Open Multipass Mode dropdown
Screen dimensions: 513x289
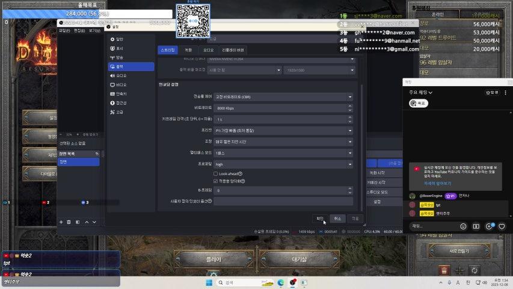pyautogui.click(x=283, y=153)
